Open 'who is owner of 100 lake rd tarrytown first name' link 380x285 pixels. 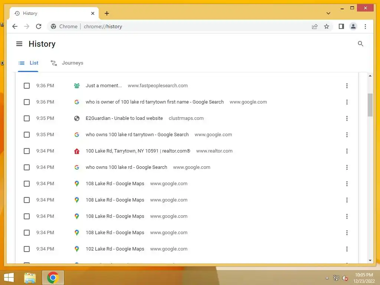[155, 102]
